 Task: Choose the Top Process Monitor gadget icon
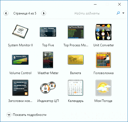click(x=76, y=32)
